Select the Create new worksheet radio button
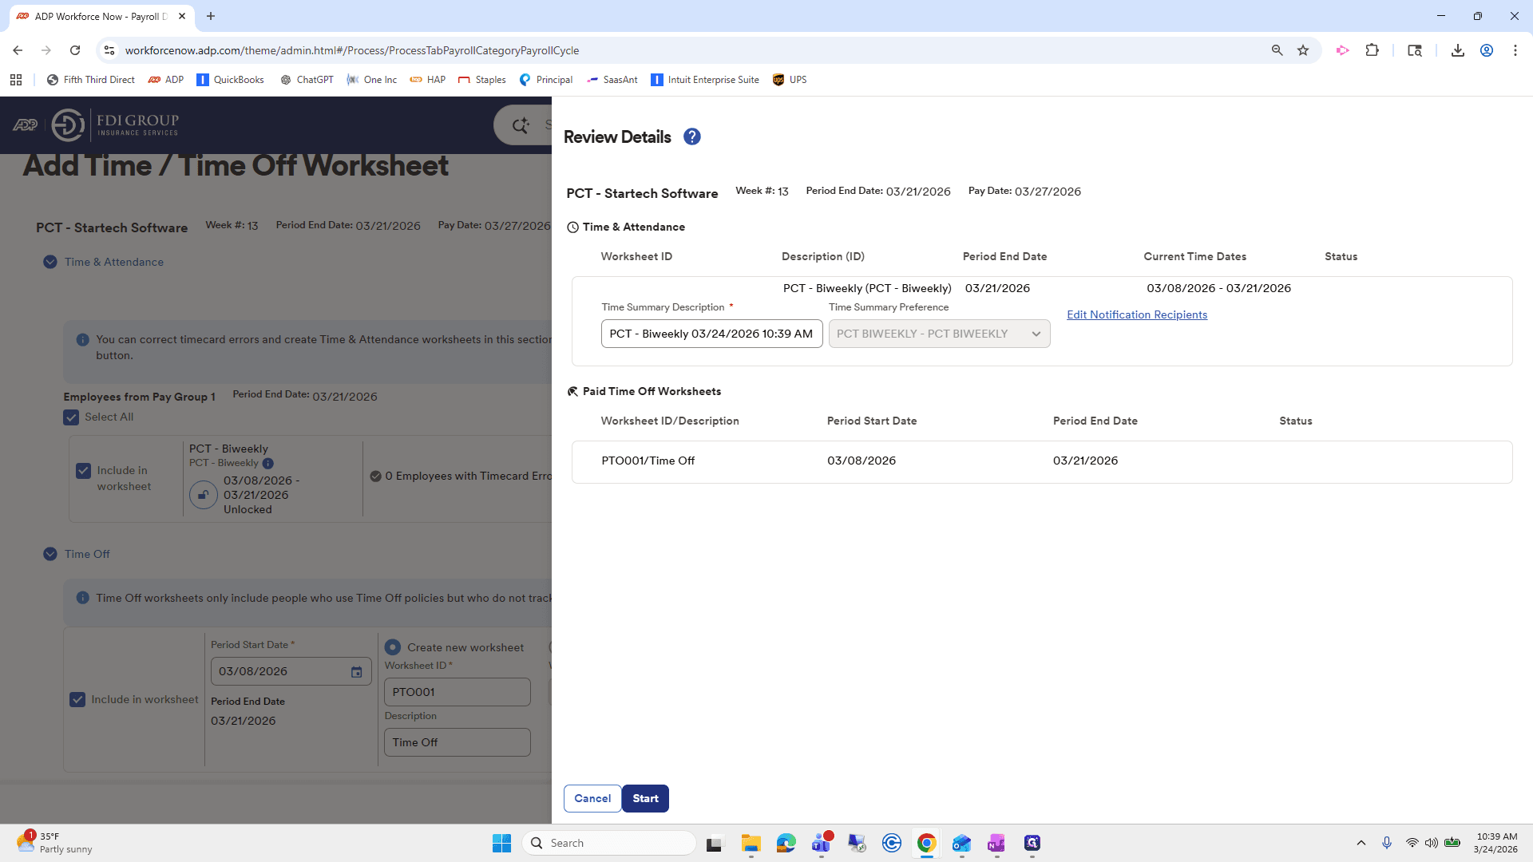The image size is (1533, 862). 393,647
